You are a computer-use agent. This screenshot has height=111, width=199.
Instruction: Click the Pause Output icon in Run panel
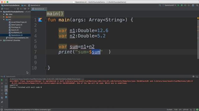tap(2, 87)
